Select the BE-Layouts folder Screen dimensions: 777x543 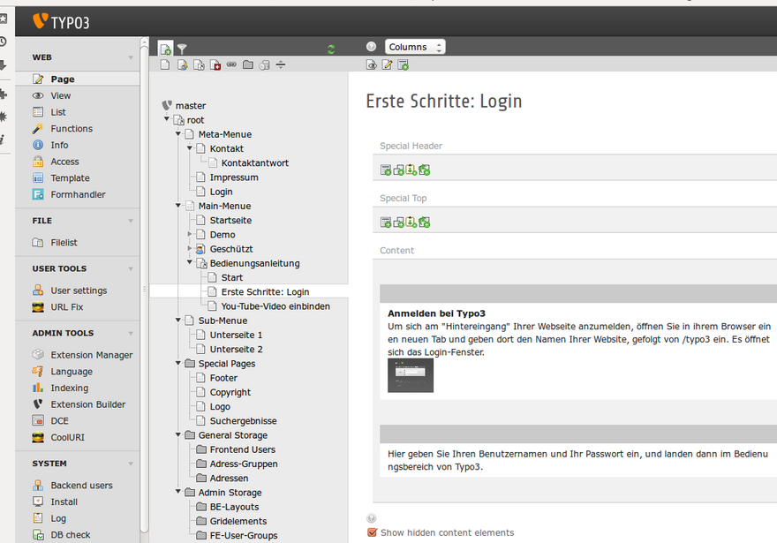234,507
